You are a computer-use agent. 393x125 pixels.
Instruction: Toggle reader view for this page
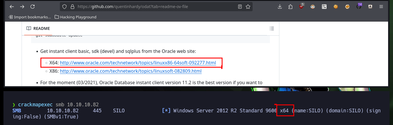[x=240, y=6]
